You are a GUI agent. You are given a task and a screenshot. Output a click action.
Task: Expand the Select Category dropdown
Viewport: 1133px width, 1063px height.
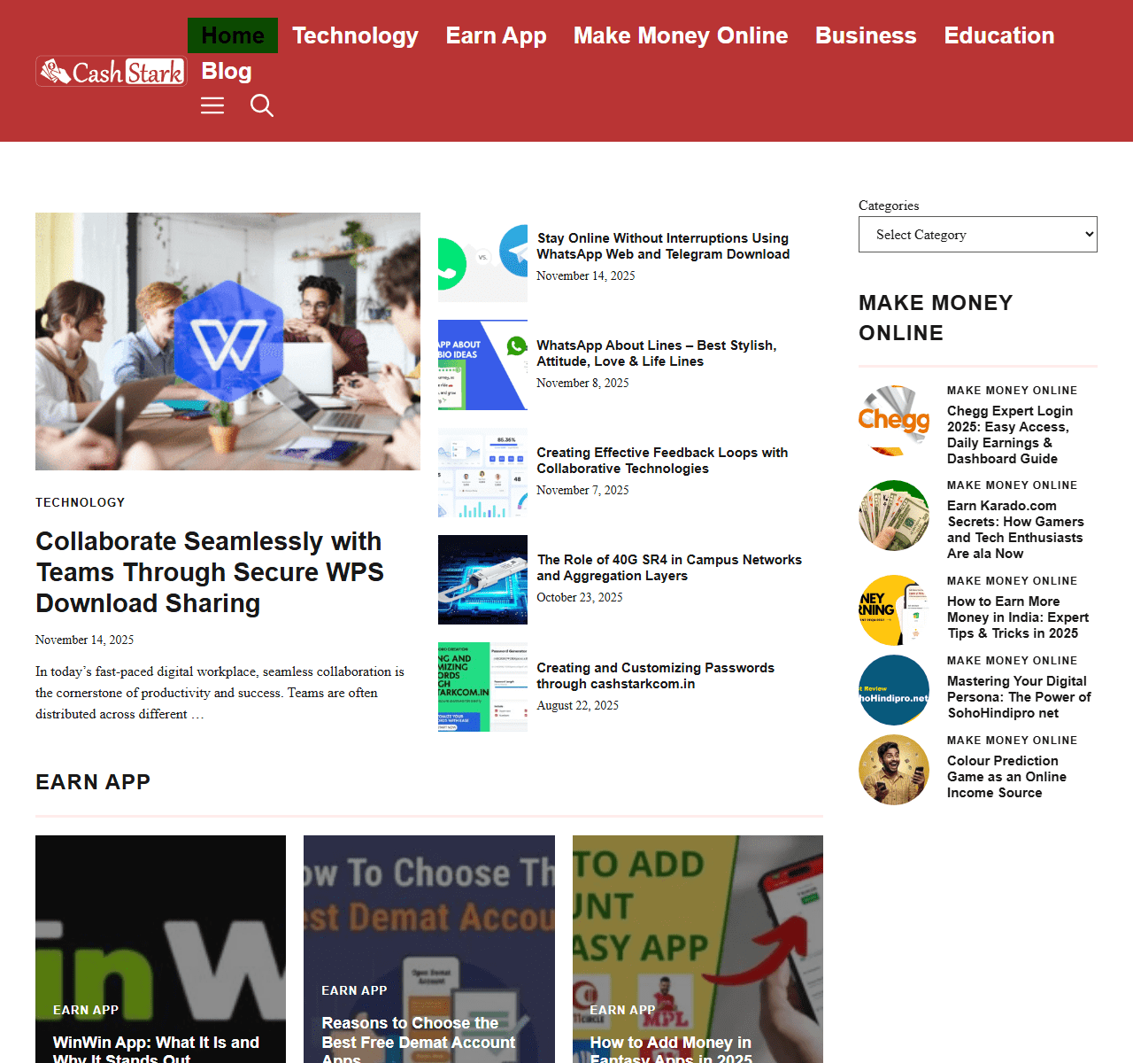click(978, 235)
